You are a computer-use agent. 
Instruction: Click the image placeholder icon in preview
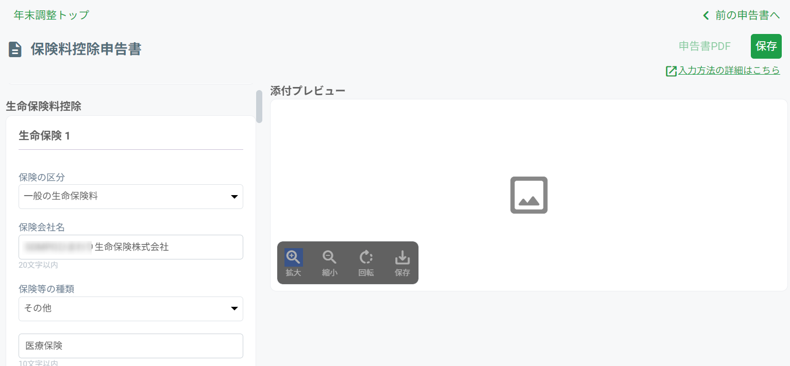tap(529, 195)
